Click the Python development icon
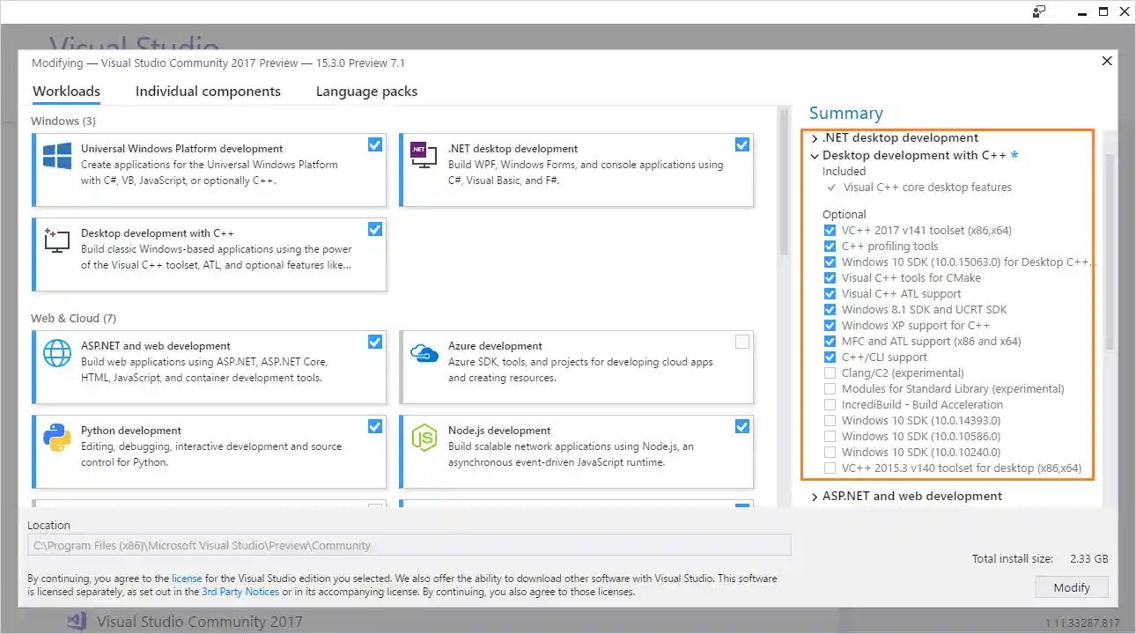The width and height of the screenshot is (1136, 634). click(x=56, y=437)
